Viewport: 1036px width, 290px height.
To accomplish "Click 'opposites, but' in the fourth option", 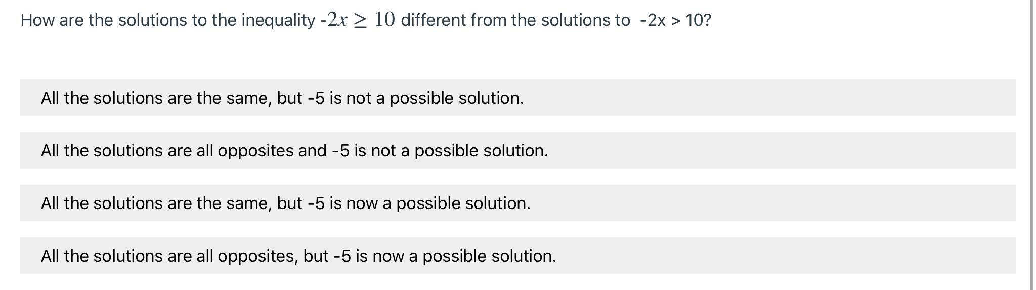I will click(x=273, y=256).
